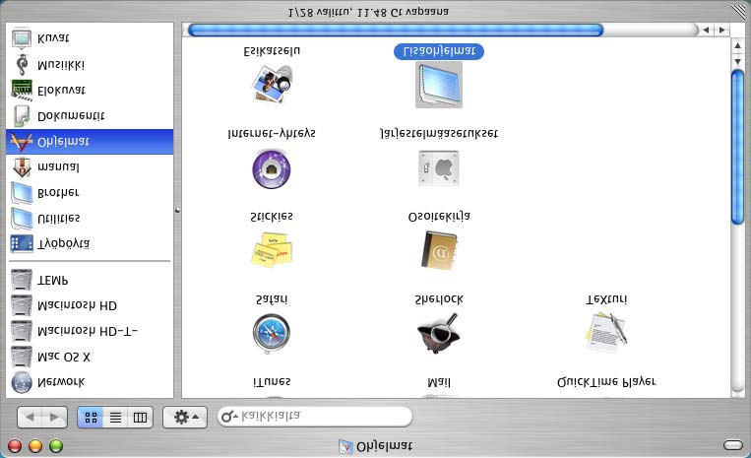This screenshot has width=751, height=458.
Task: Select the Lisäohjelmat folder icon
Action: tap(439, 85)
